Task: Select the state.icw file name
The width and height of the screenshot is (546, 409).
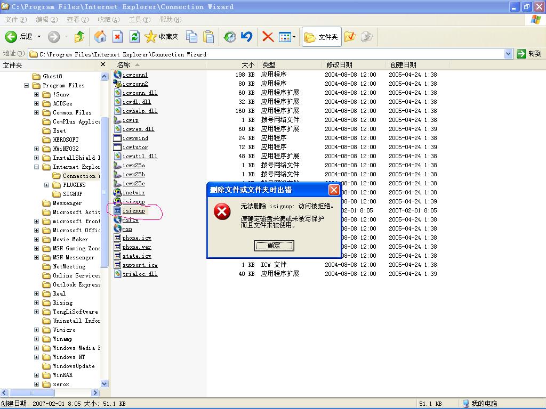Action: (137, 256)
